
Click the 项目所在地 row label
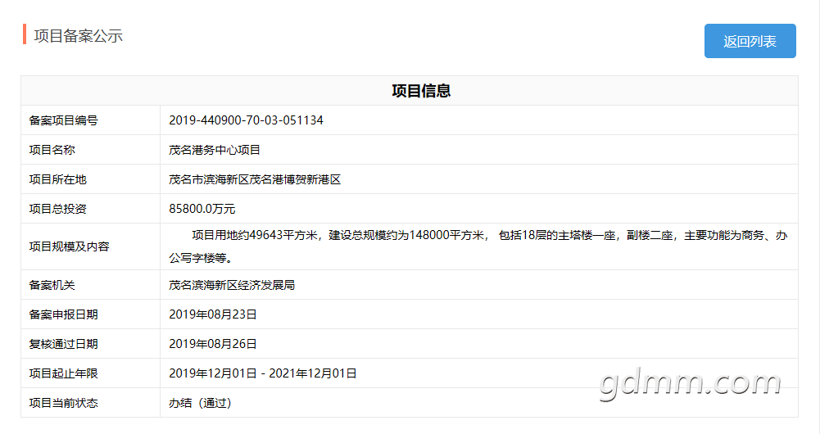coord(57,179)
